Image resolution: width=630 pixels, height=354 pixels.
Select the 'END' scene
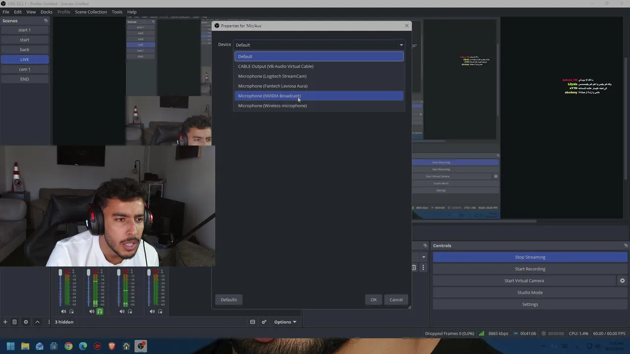pos(25,79)
